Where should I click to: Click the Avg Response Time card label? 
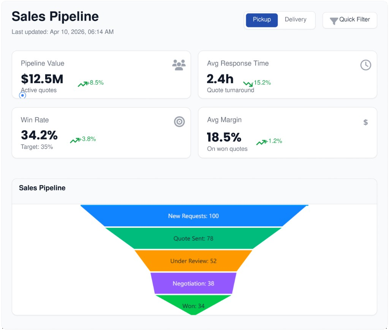coord(238,63)
